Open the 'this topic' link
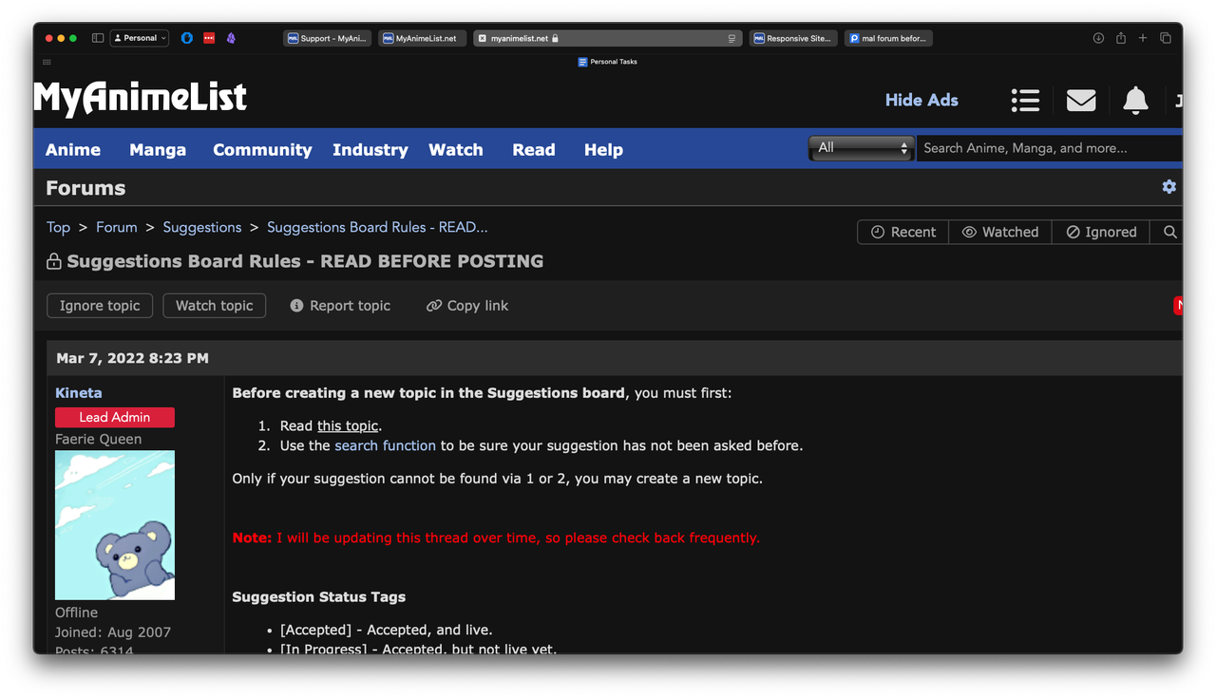Screen dimensions: 1216x698 pos(348,425)
